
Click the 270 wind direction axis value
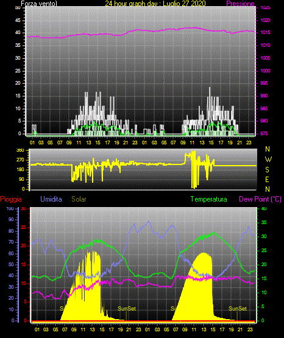[x=20, y=160]
